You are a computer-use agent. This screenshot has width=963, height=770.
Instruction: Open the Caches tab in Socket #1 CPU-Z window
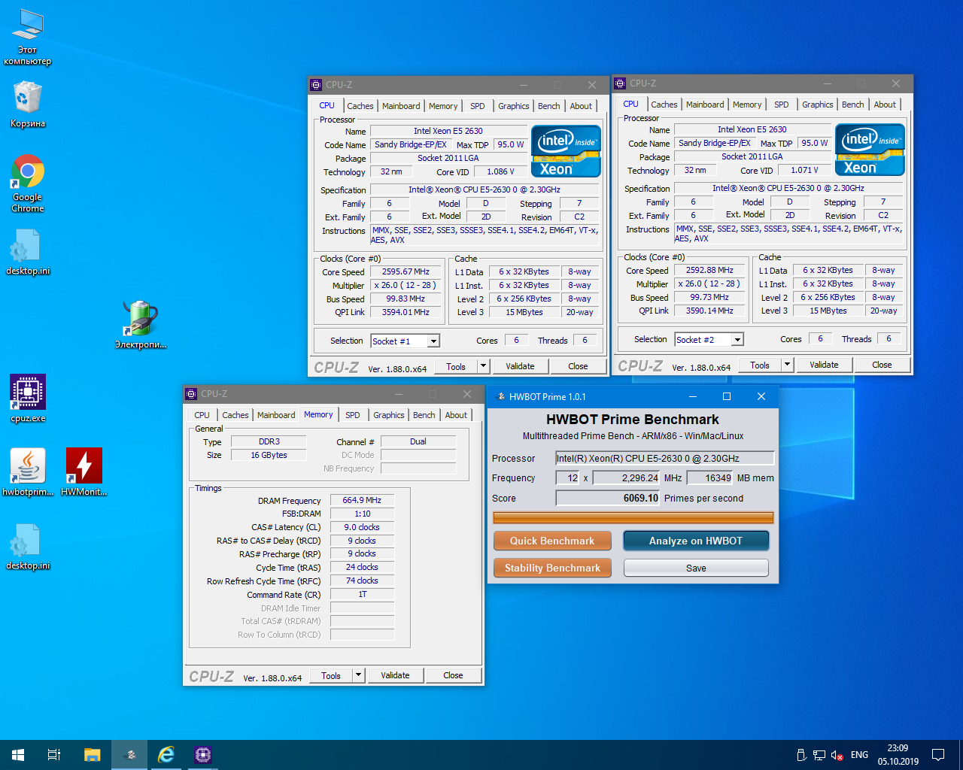[360, 106]
